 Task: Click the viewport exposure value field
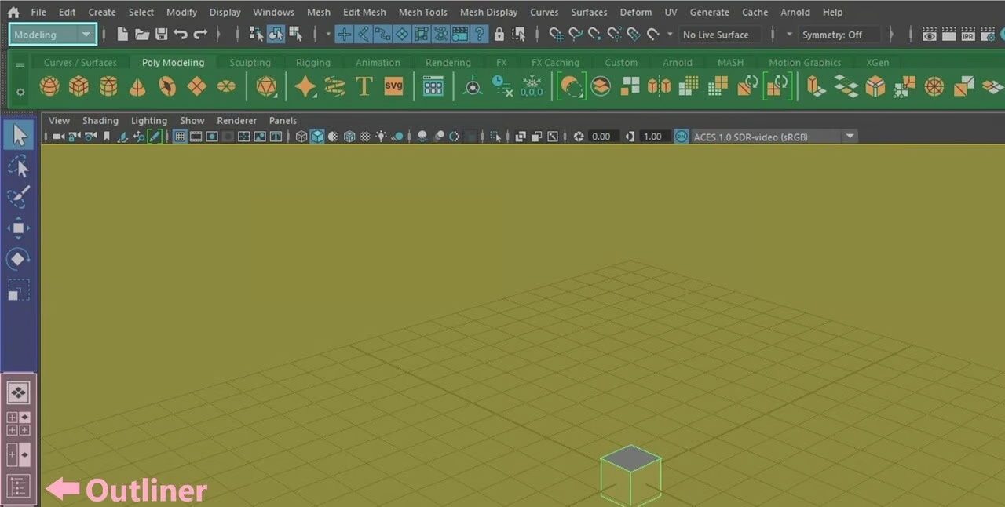pyautogui.click(x=602, y=136)
